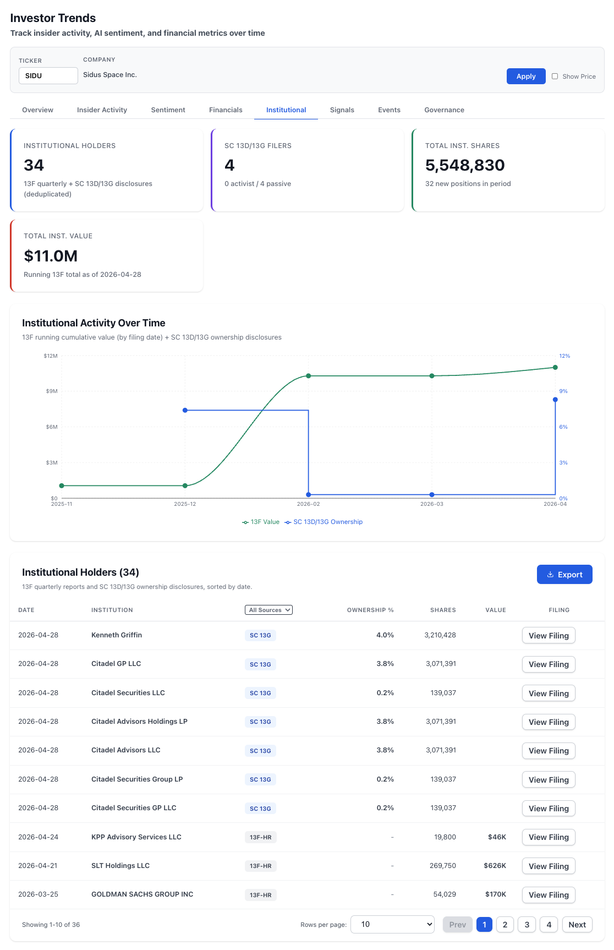Go to page 2 of holders
Screen dimensions: 614x950
pyautogui.click(x=505, y=925)
